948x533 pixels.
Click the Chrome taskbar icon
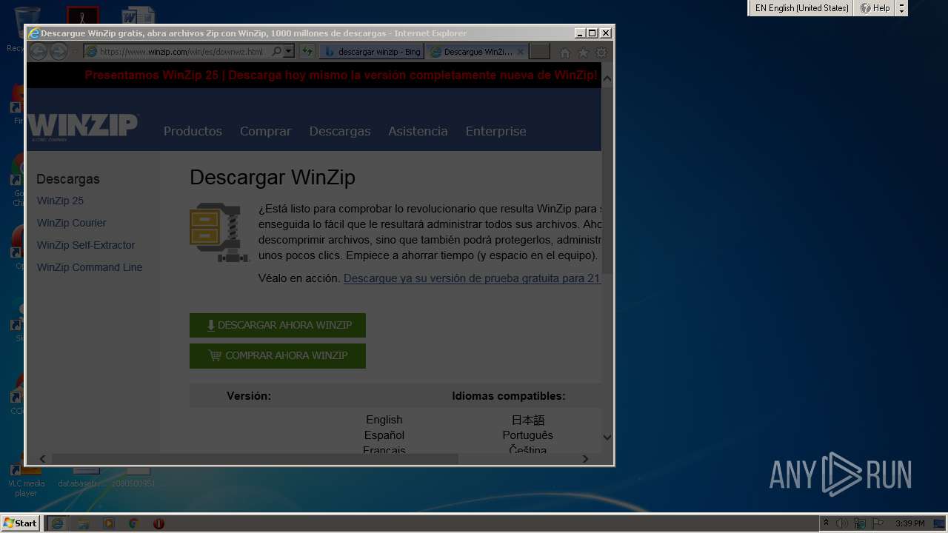133,523
